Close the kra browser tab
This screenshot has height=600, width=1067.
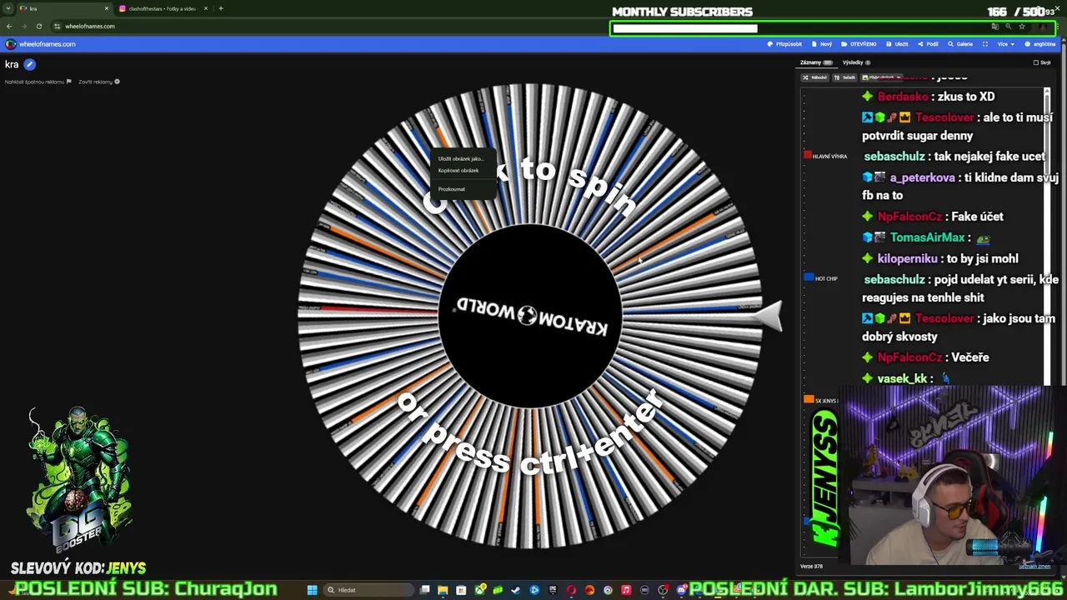tap(106, 8)
